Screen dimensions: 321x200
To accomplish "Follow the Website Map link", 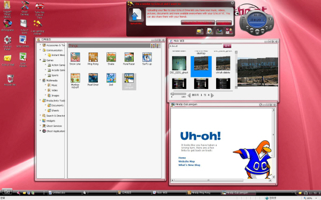I will point(187,162).
